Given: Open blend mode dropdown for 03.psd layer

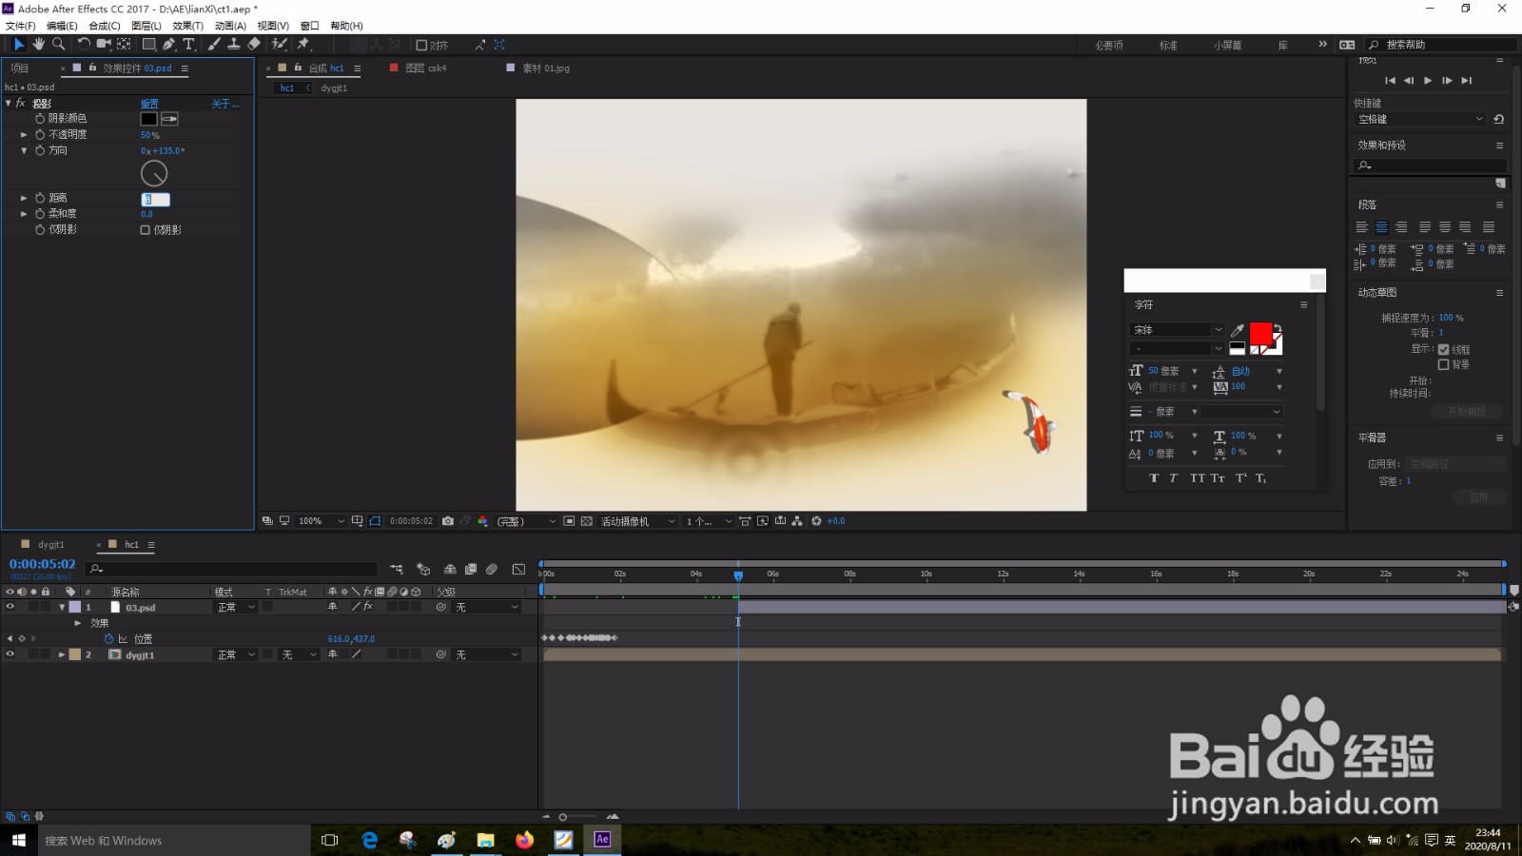Looking at the screenshot, I should (x=236, y=607).
